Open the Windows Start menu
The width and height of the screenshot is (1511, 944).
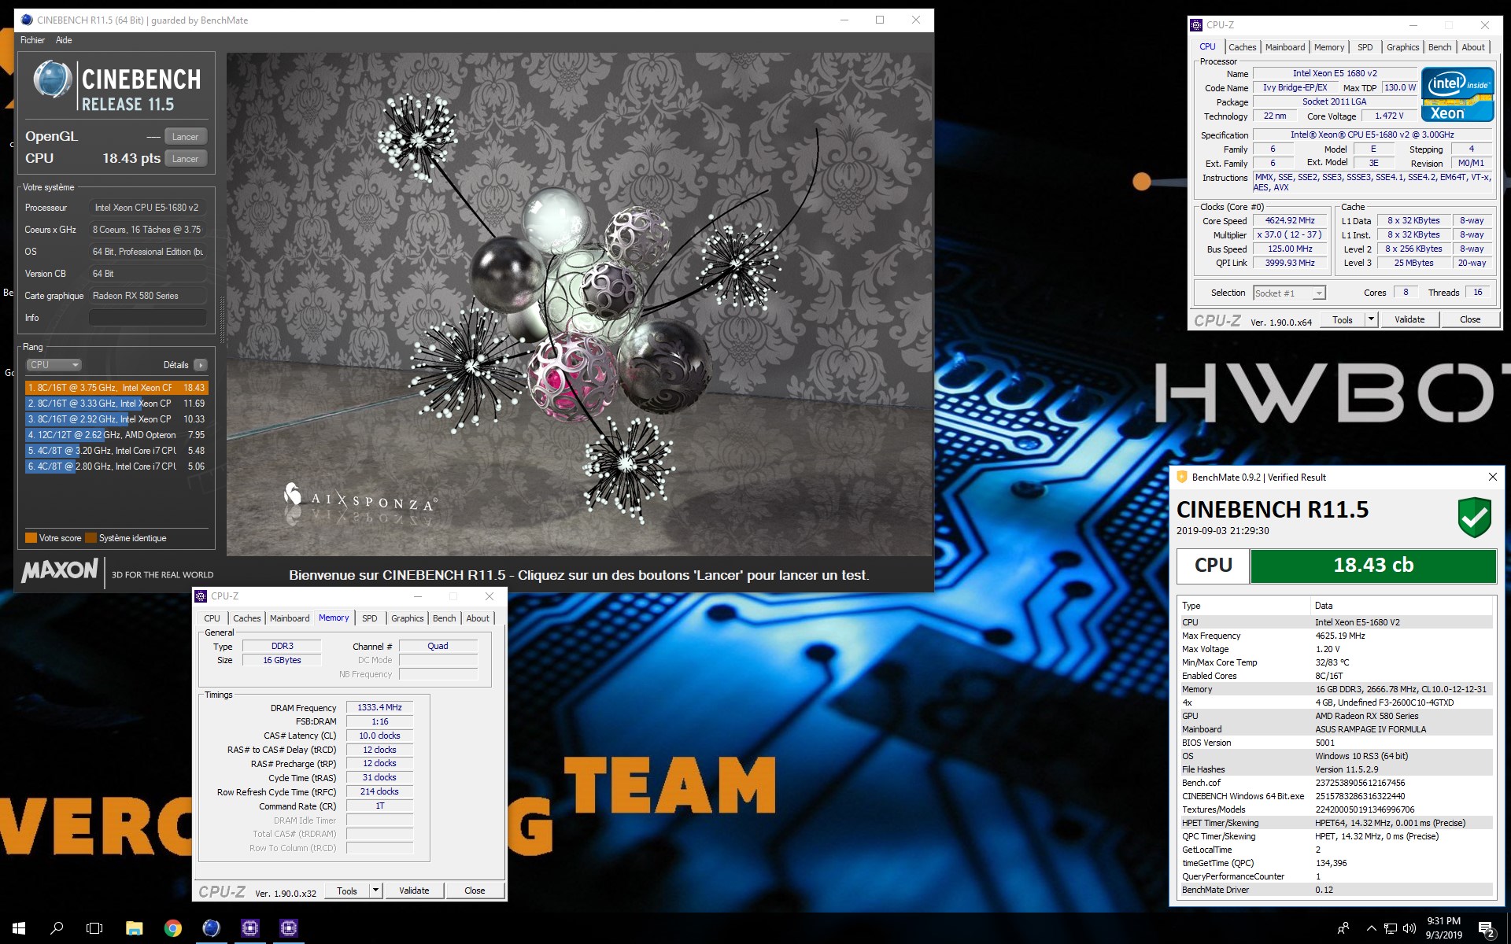pyautogui.click(x=19, y=928)
